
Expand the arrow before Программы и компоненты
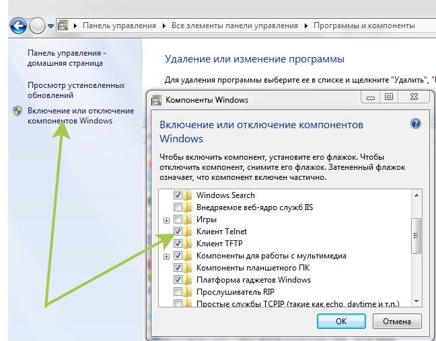pyautogui.click(x=306, y=26)
